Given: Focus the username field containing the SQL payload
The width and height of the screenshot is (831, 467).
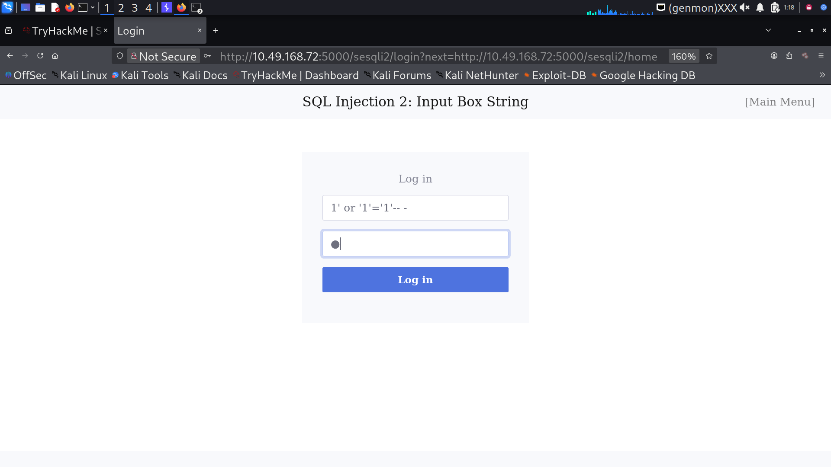Looking at the screenshot, I should click(x=415, y=208).
